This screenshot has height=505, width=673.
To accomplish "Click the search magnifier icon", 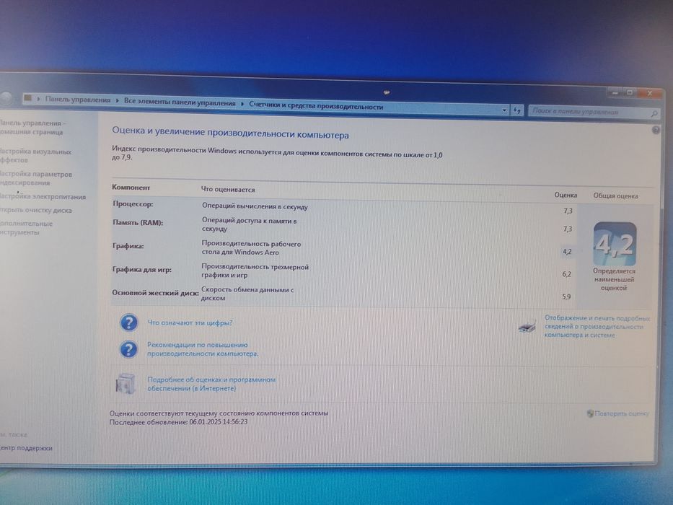I will click(654, 114).
